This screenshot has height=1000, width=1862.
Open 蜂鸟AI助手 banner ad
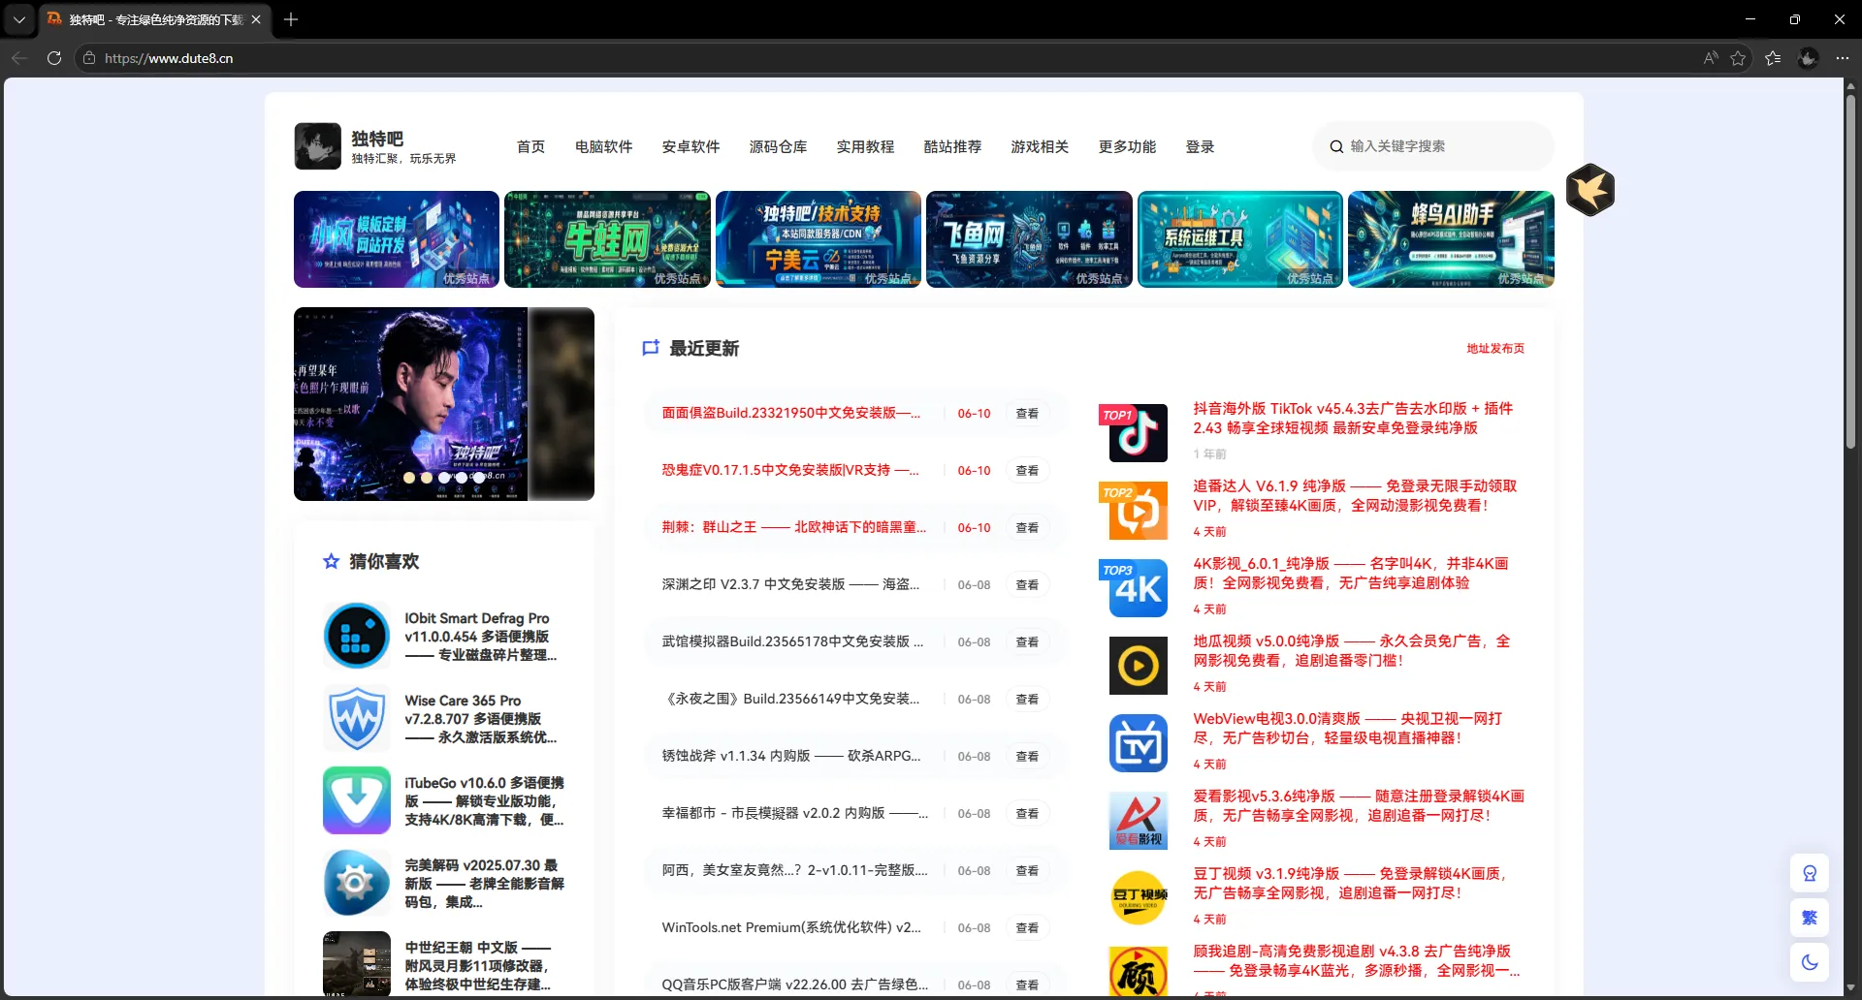coord(1451,239)
